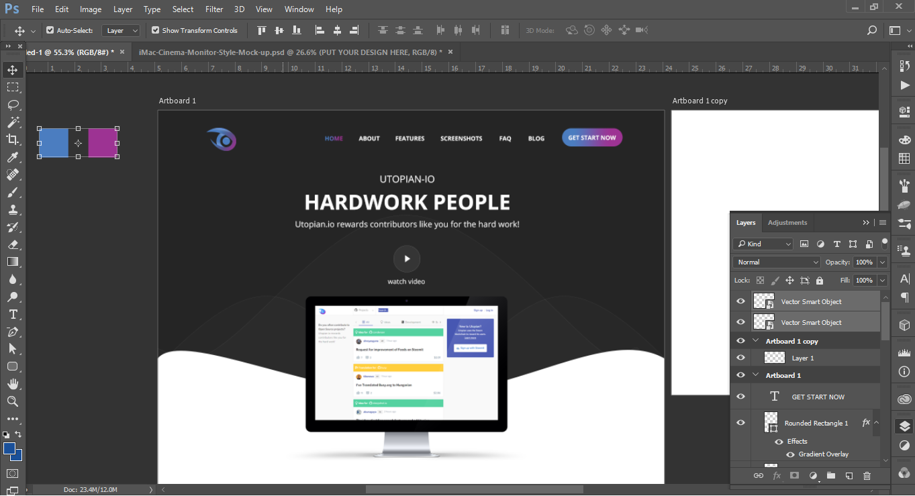Screen dimensions: 915x496
Task: Click the watch video play button
Action: (406, 259)
